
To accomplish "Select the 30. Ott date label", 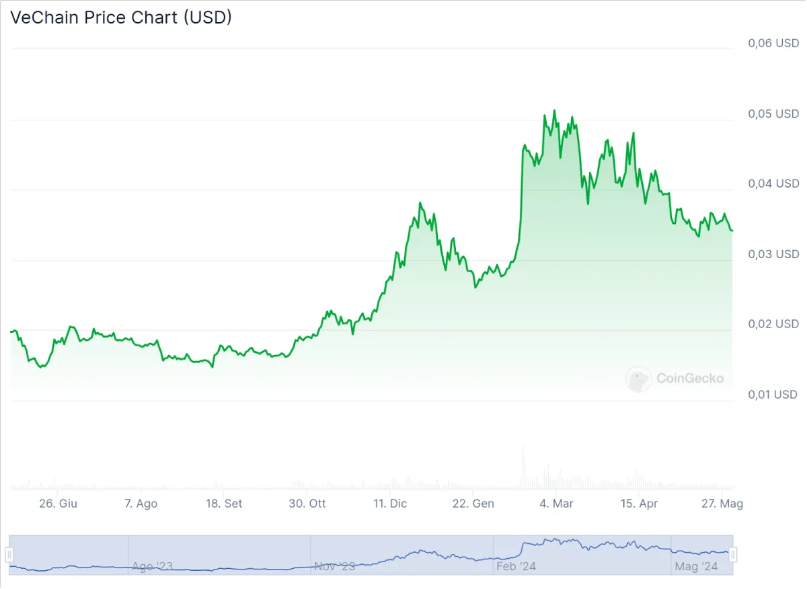I will tap(307, 504).
